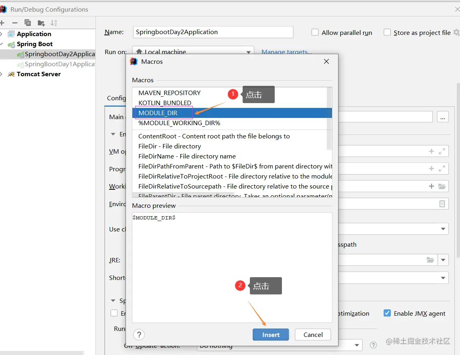Open the JRE dropdown arrow
460x355 pixels.
[443, 260]
